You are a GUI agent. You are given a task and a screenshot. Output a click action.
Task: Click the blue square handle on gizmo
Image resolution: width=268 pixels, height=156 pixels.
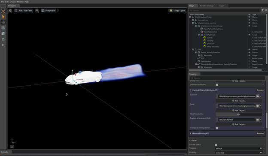click(80, 72)
